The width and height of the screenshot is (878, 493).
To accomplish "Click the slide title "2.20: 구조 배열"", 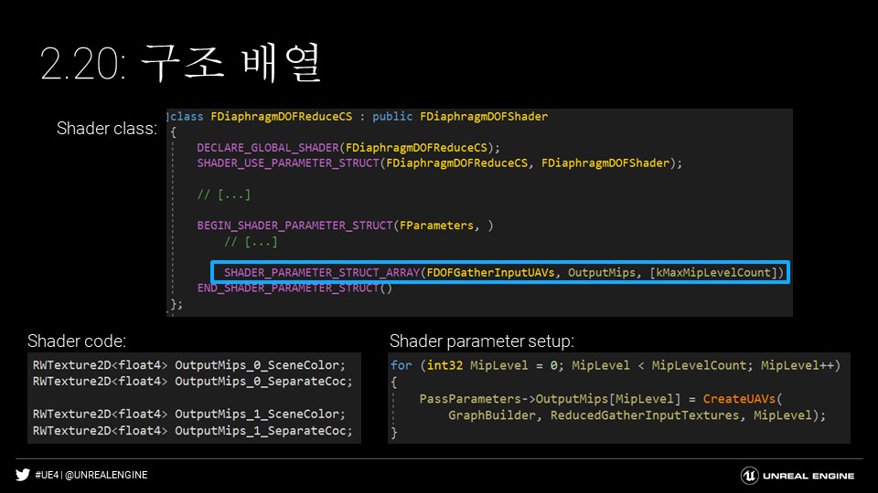I will click(180, 63).
